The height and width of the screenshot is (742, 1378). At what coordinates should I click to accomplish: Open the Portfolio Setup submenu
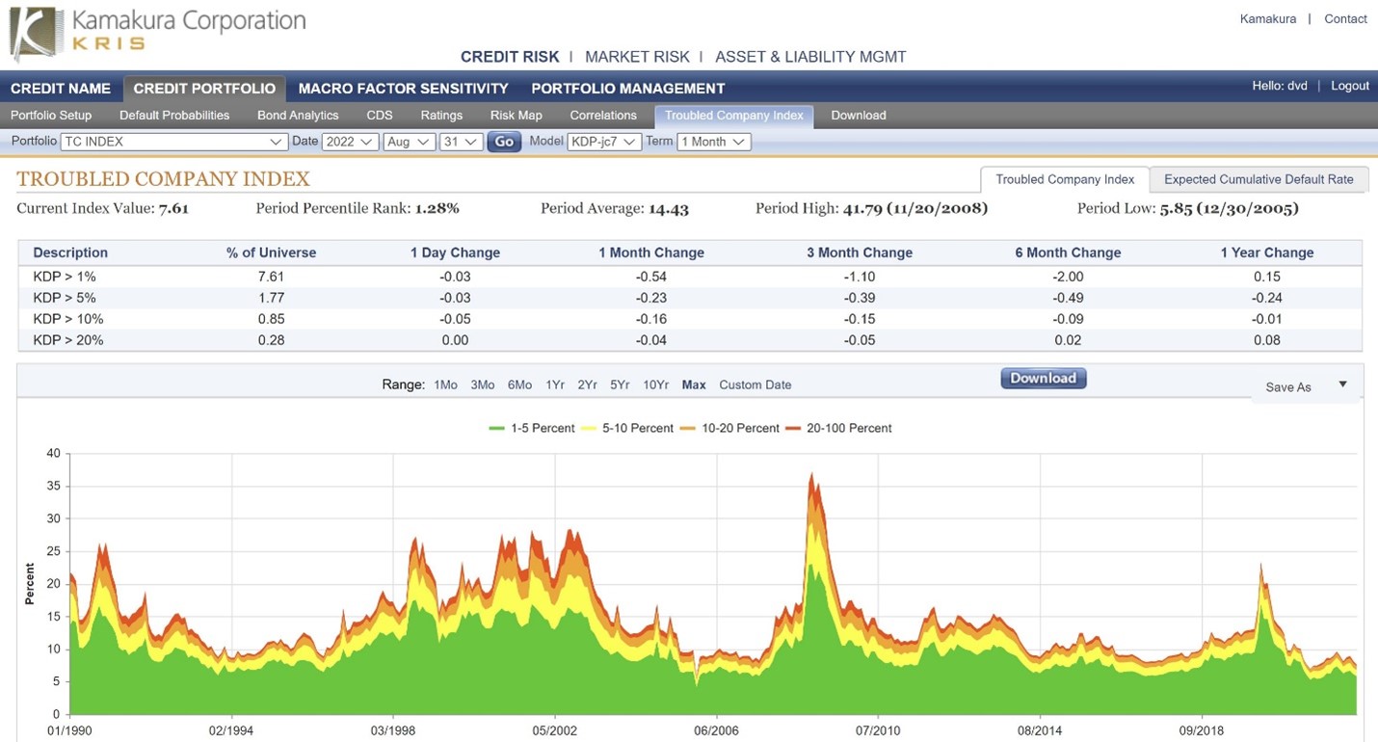point(51,115)
